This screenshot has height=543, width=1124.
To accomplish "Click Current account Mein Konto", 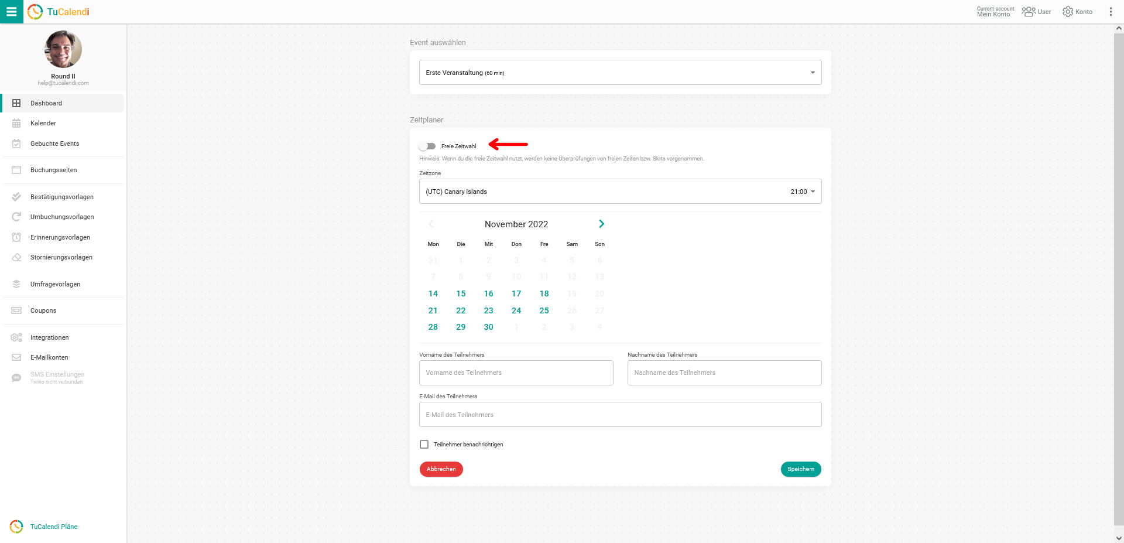I will pos(995,12).
